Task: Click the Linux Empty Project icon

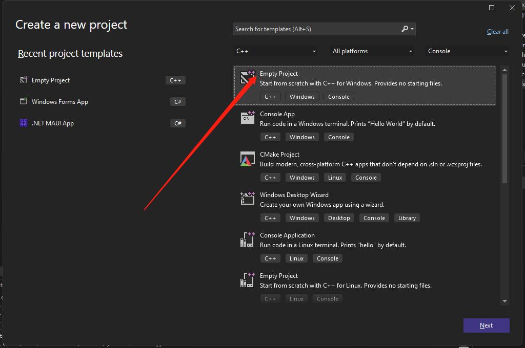Action: tap(248, 280)
